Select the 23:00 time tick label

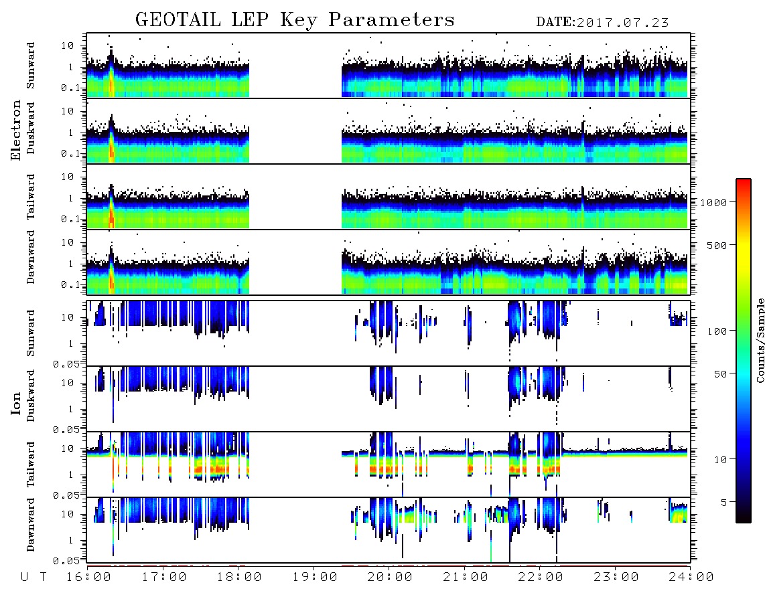click(616, 578)
